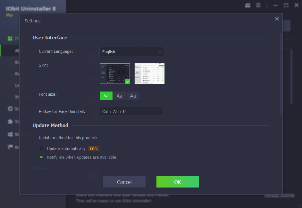302x208 pixels.
Task: Click the Software Updater icon in the sidebar
Action: click(10, 109)
